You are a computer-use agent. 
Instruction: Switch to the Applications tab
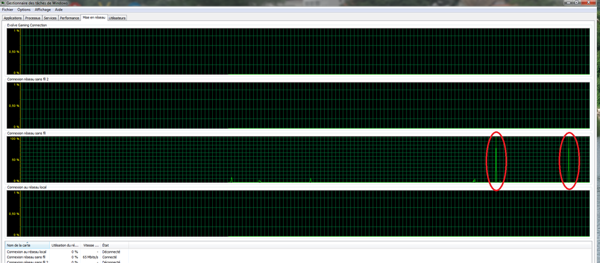(13, 18)
